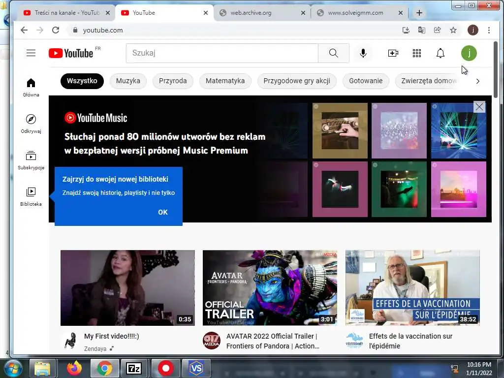Go to Główna home in sidebar
504x378 pixels.
[x=31, y=88]
